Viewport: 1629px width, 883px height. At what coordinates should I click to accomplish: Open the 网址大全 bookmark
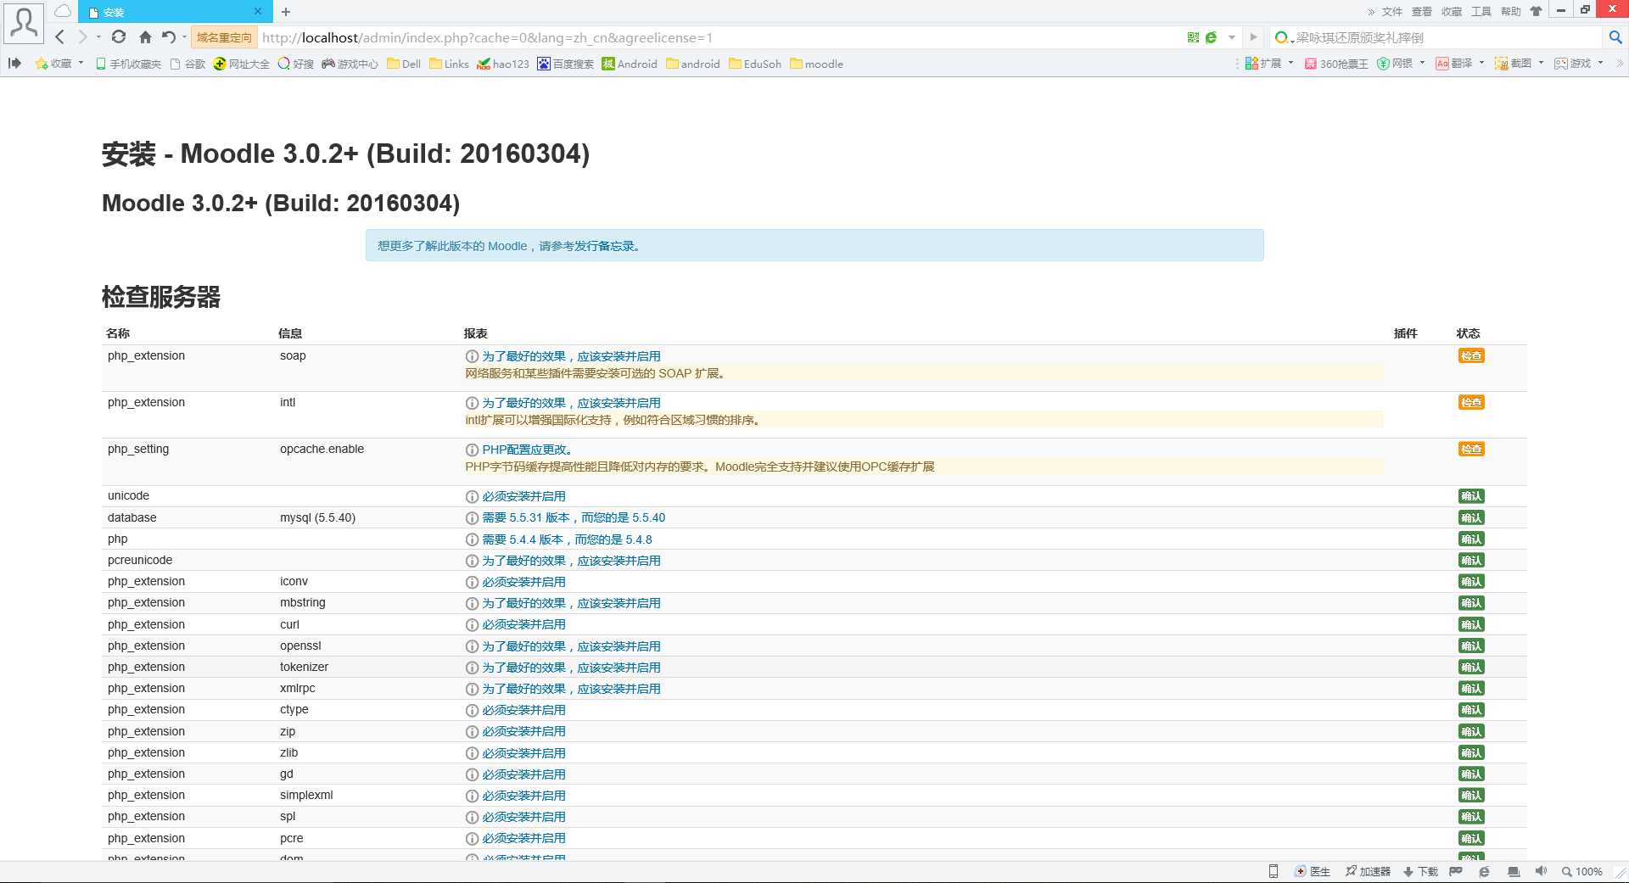coord(242,64)
